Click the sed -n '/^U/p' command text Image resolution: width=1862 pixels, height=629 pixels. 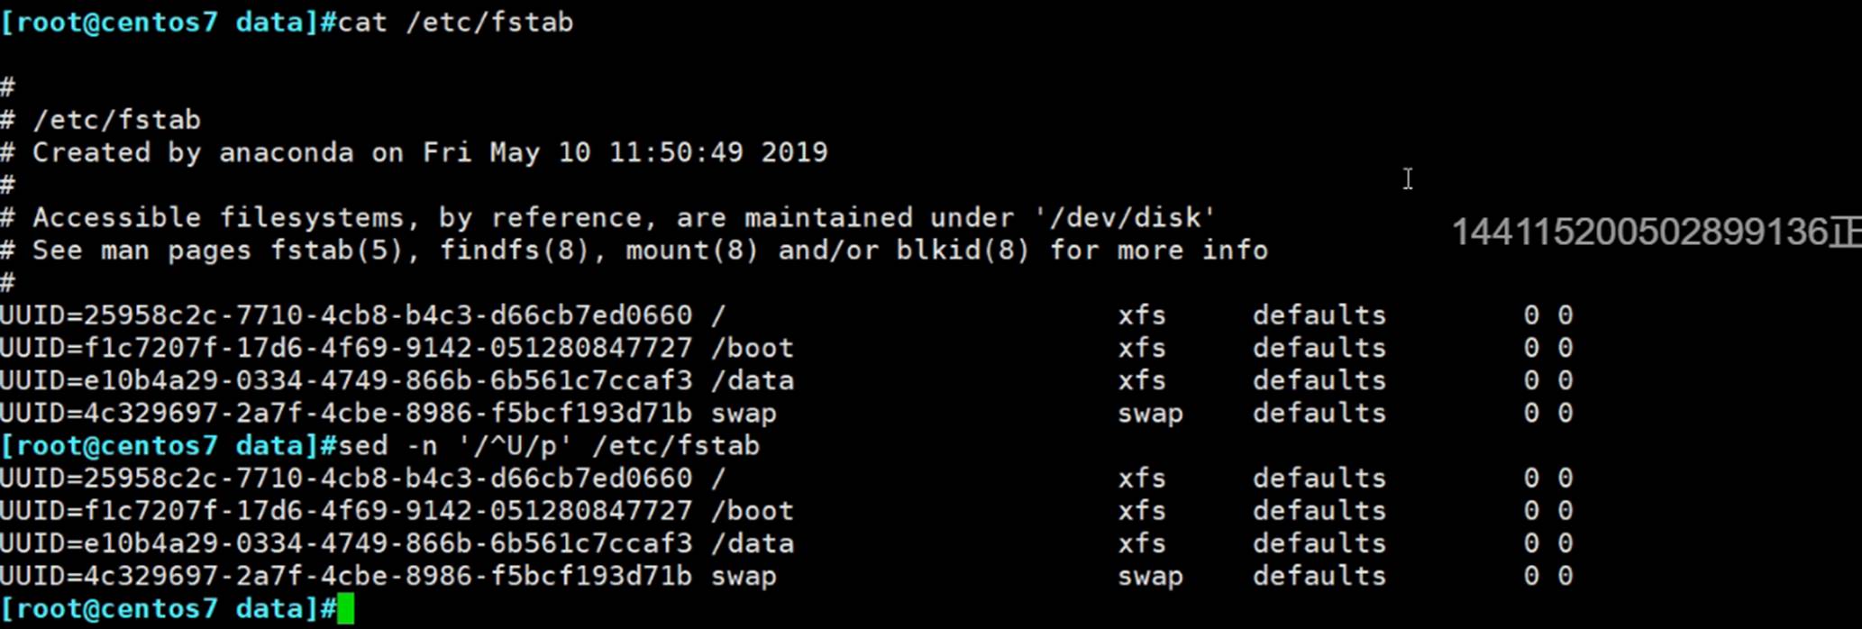tap(548, 446)
